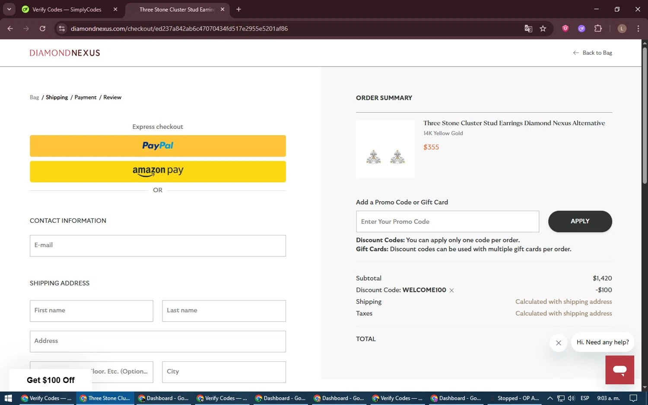This screenshot has width=648, height=405.
Task: Click the Get $100 Off banner
Action: [x=51, y=380]
